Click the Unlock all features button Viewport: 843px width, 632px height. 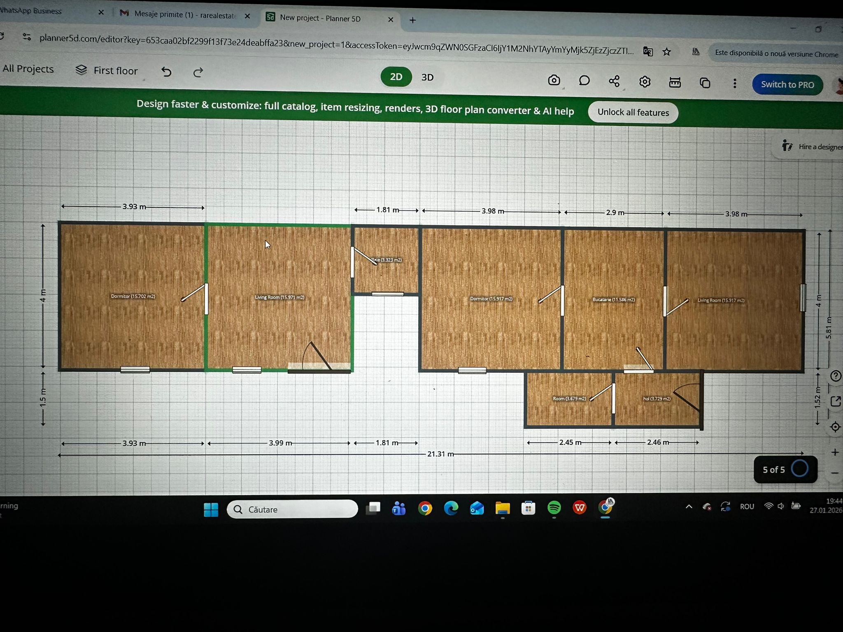(x=633, y=112)
